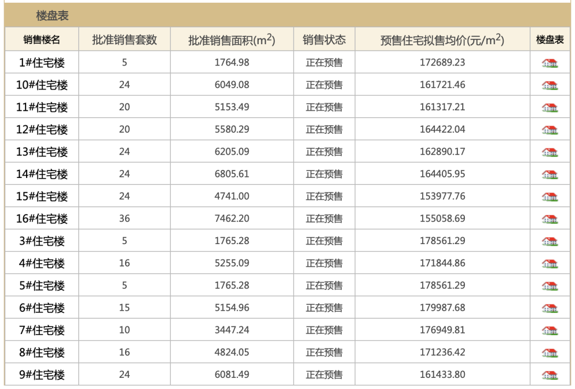Image resolution: width=575 pixels, height=389 pixels.
Task: Click the 1#住宅楼 building name
Action: tap(42, 63)
